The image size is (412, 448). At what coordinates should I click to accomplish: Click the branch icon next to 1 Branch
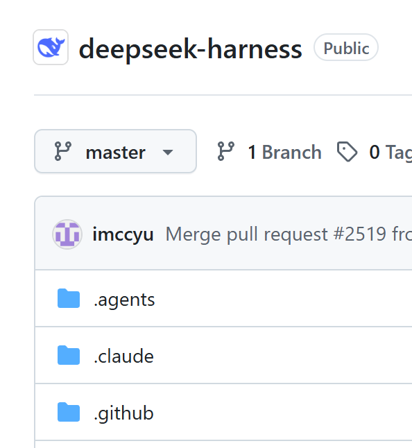tap(226, 151)
